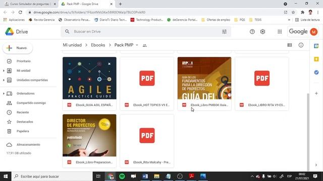
Task: Click shared folder people icon next to Pack PMP
Action: click(145, 45)
